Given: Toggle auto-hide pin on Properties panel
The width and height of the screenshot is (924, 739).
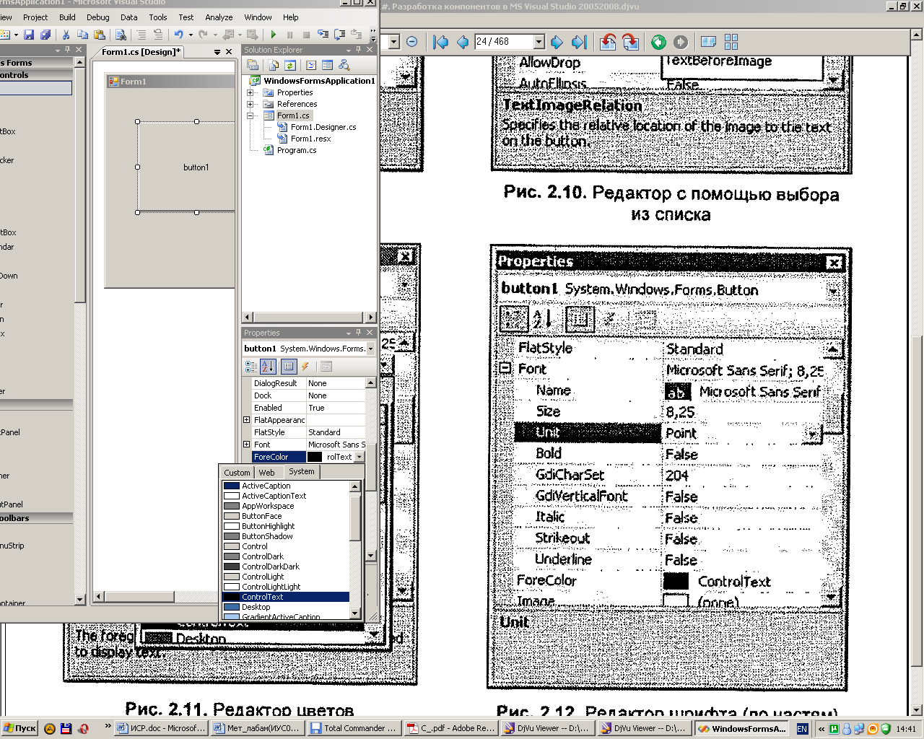Looking at the screenshot, I should 359,333.
